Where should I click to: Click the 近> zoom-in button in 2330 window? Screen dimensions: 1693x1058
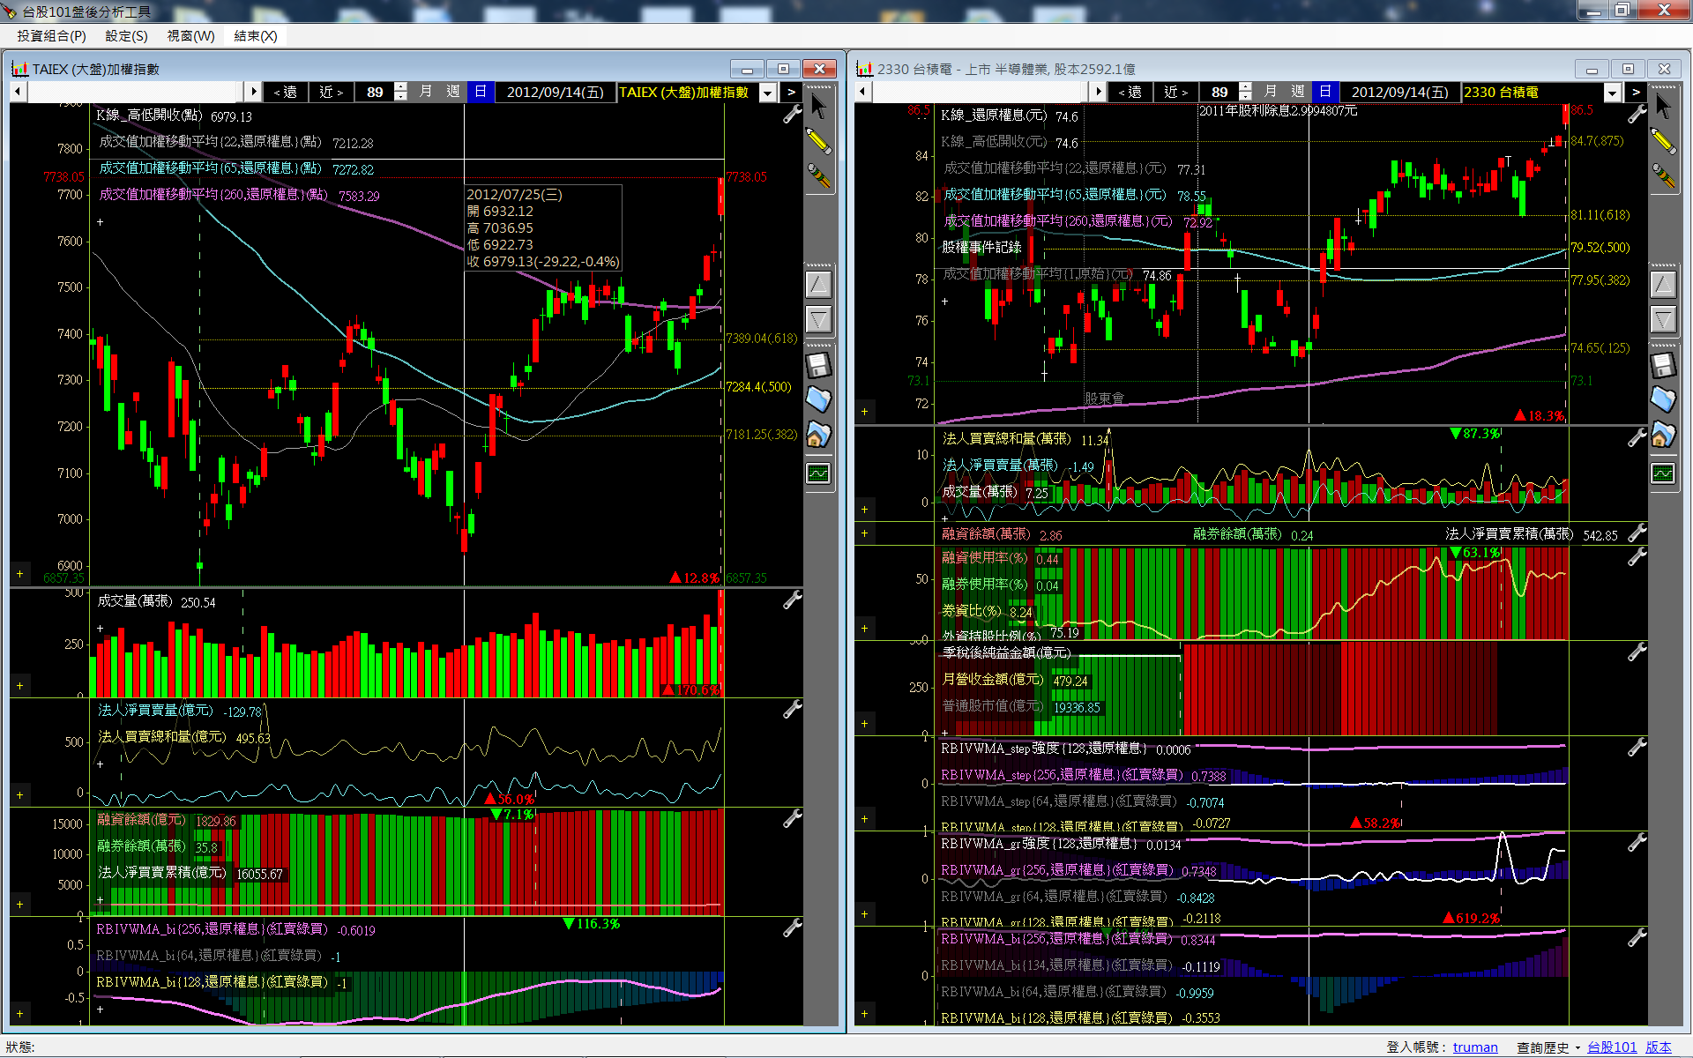(1176, 92)
